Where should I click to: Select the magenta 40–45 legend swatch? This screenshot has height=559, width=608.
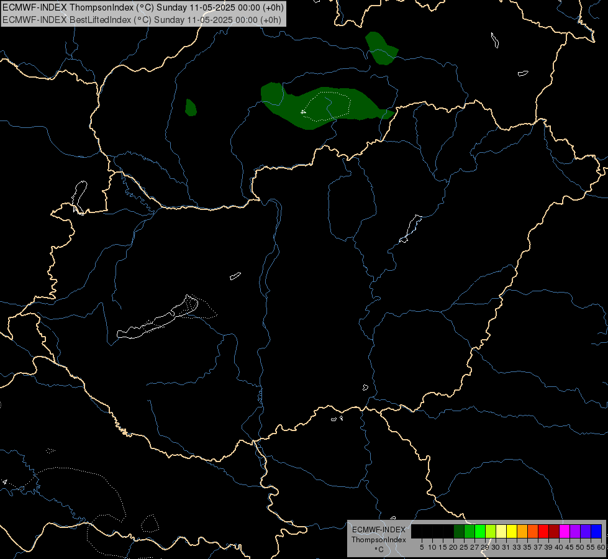click(565, 531)
